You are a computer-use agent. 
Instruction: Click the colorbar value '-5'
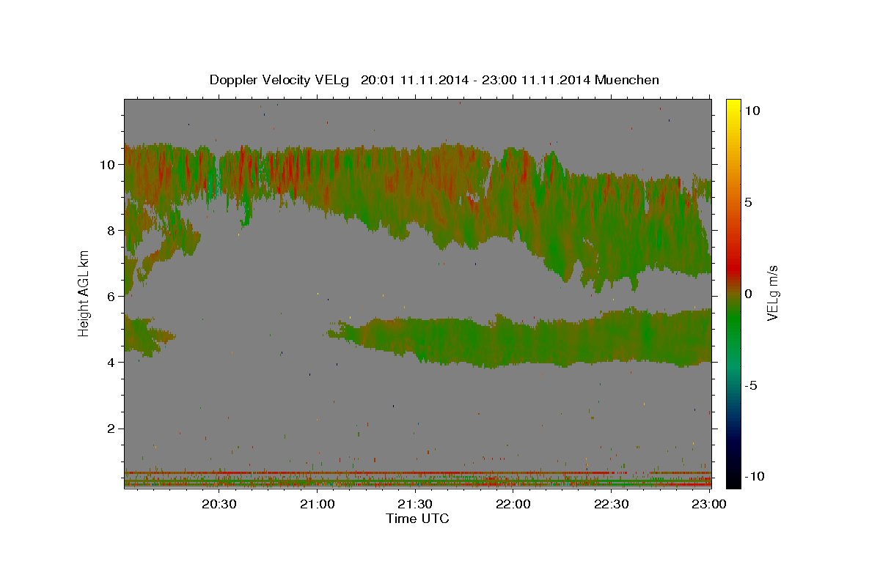point(750,385)
